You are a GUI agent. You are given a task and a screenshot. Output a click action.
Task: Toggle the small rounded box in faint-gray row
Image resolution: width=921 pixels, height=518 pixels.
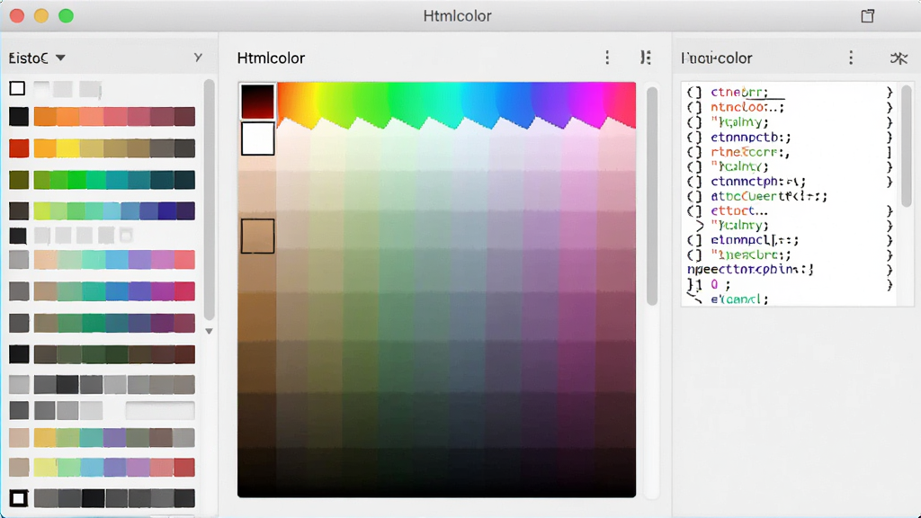pyautogui.click(x=126, y=236)
